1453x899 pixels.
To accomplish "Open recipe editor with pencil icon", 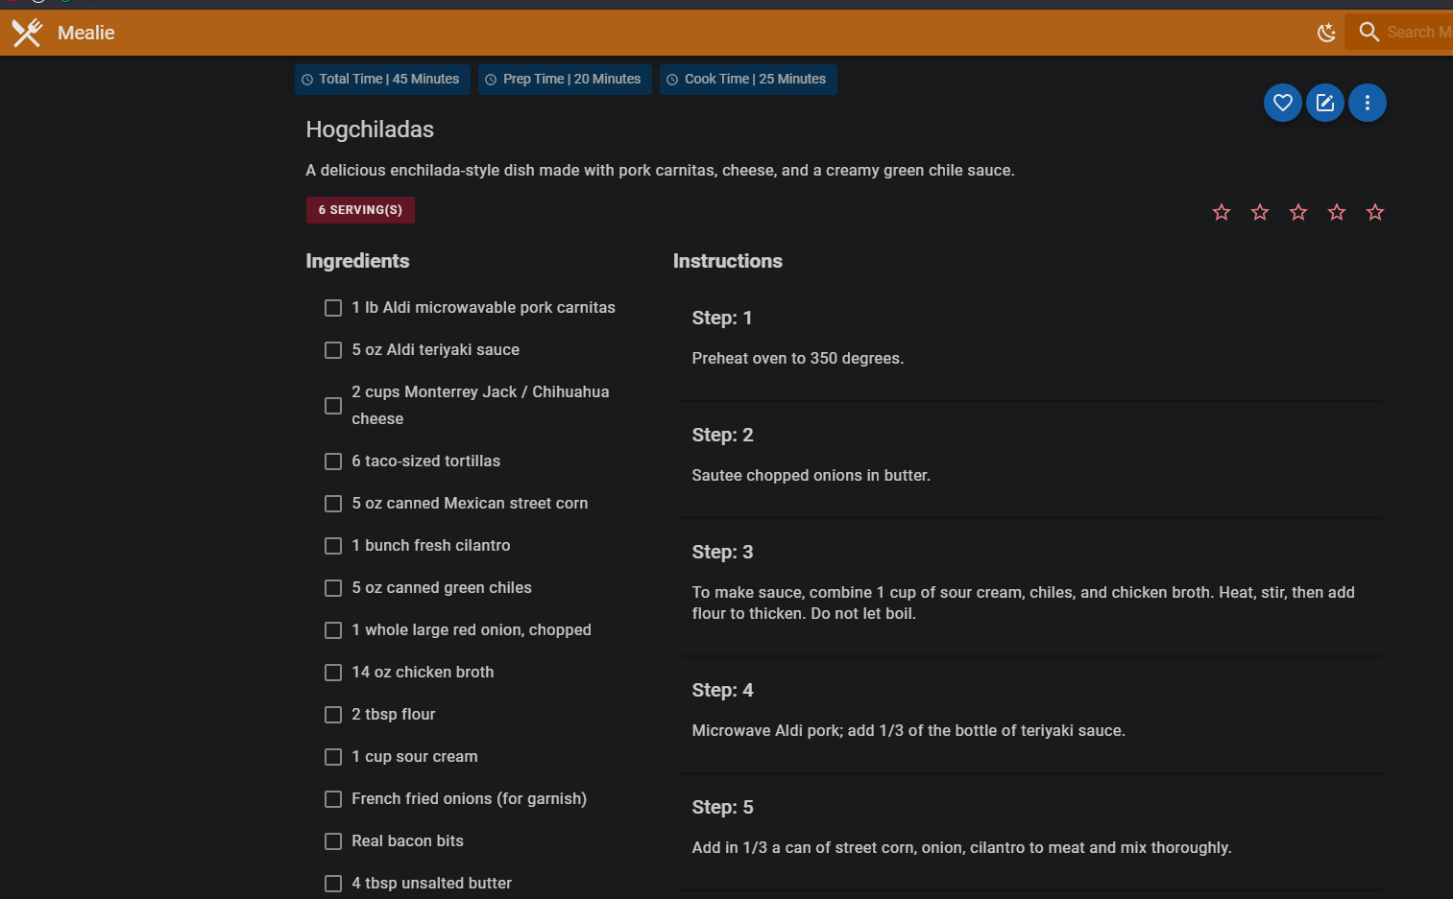I will [x=1324, y=103].
